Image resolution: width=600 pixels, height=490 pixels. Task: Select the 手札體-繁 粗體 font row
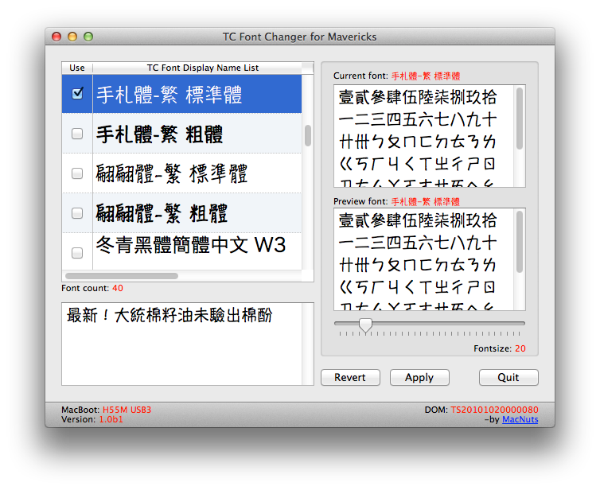click(x=181, y=134)
